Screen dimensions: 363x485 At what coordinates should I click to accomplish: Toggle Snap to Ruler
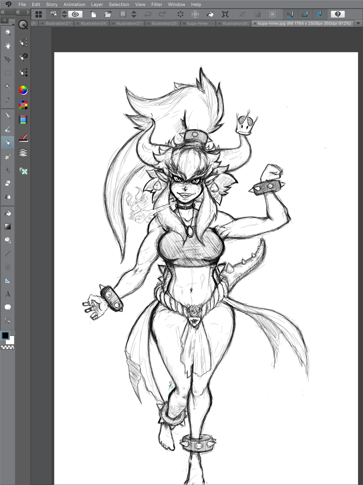coord(290,14)
